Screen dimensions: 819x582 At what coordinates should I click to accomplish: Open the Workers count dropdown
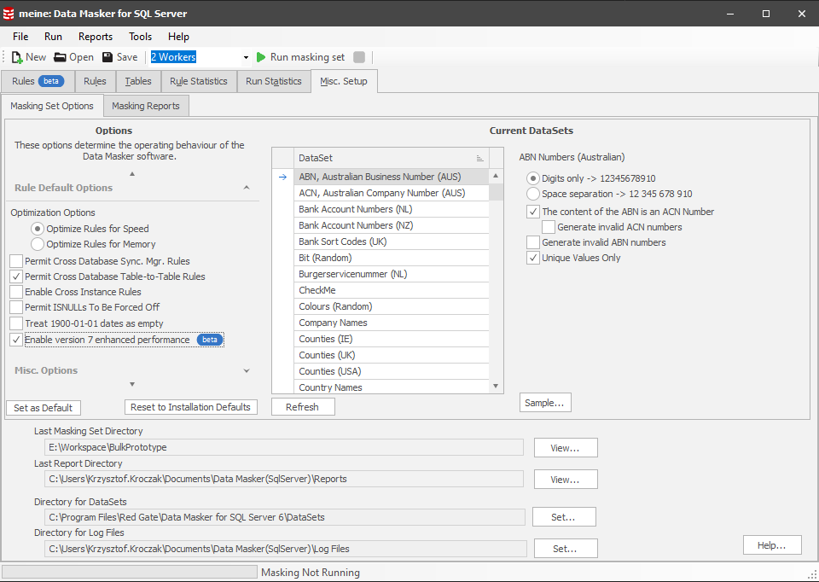point(246,57)
